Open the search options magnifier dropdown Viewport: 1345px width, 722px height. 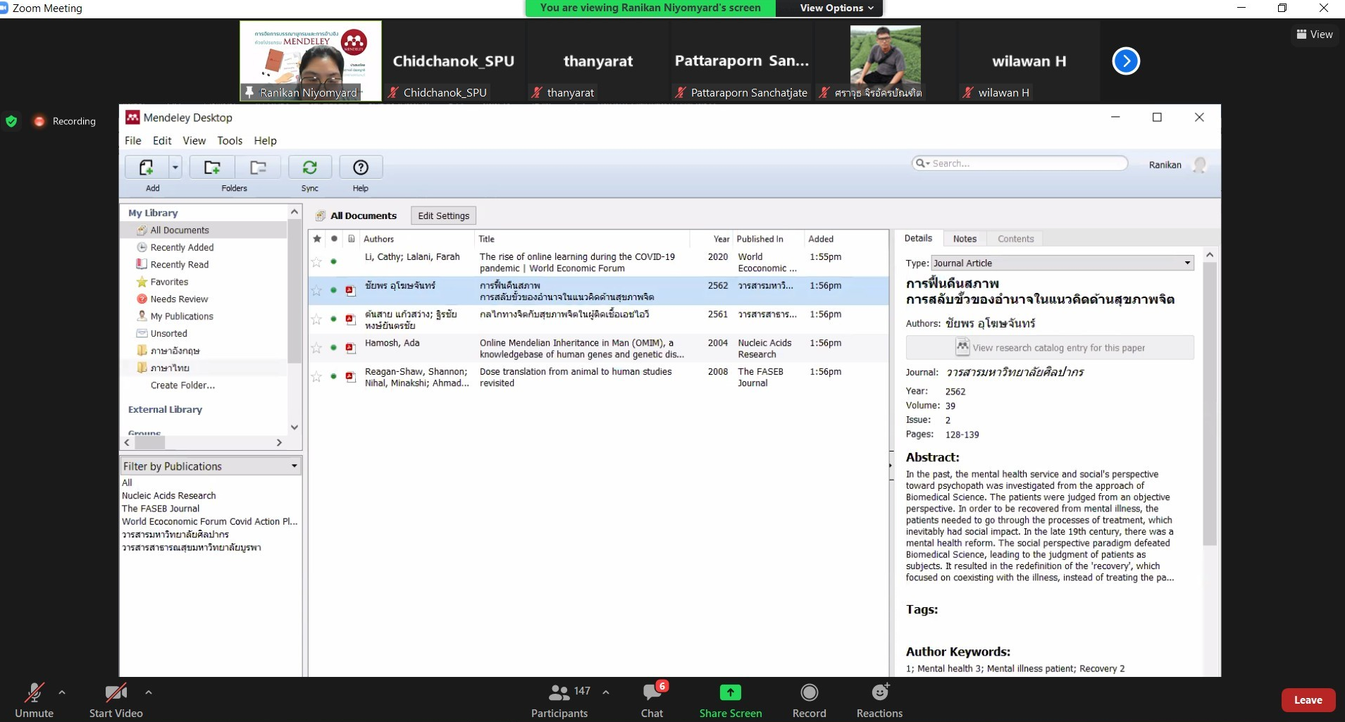pyautogui.click(x=922, y=163)
